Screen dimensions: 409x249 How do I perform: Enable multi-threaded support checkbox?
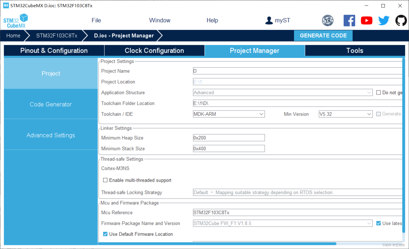pyautogui.click(x=105, y=180)
